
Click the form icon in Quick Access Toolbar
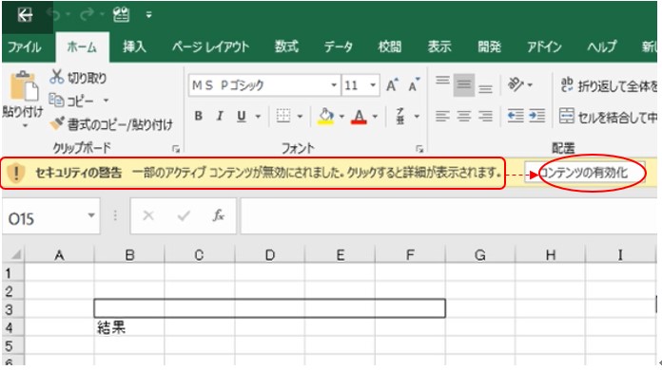point(121,15)
